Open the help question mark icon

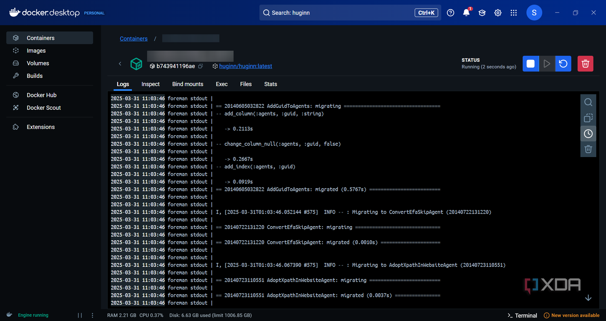point(450,13)
